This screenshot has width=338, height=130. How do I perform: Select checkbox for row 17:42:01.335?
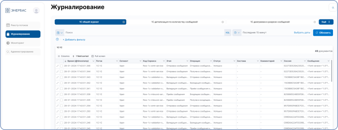tap(61, 100)
